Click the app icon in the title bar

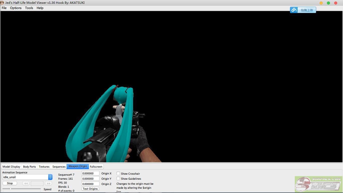tap(2, 3)
